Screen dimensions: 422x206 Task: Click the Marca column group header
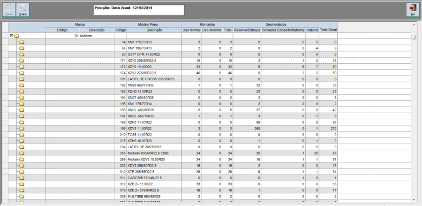click(x=80, y=24)
